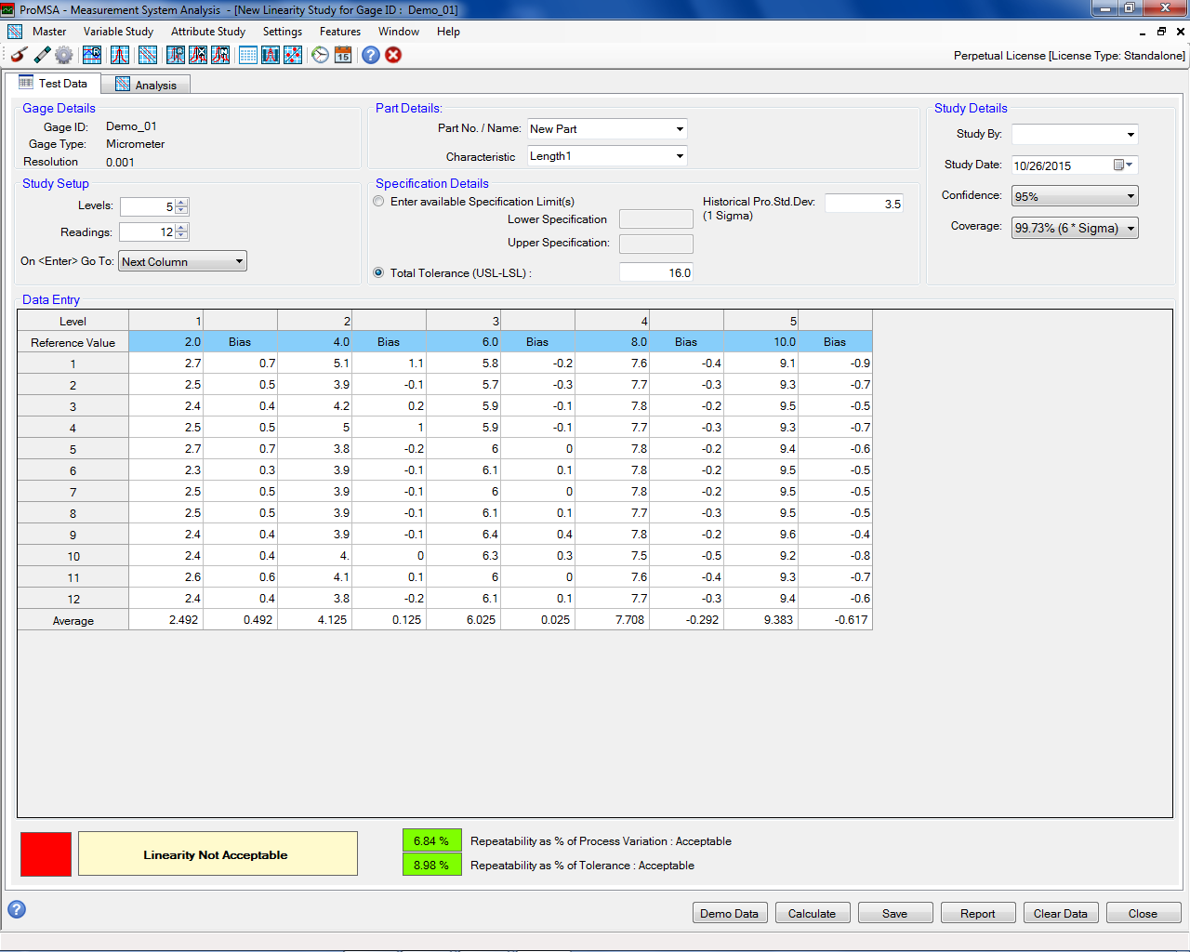Click the Reference Value cell 10.0
1190x952 pixels.
761,342
